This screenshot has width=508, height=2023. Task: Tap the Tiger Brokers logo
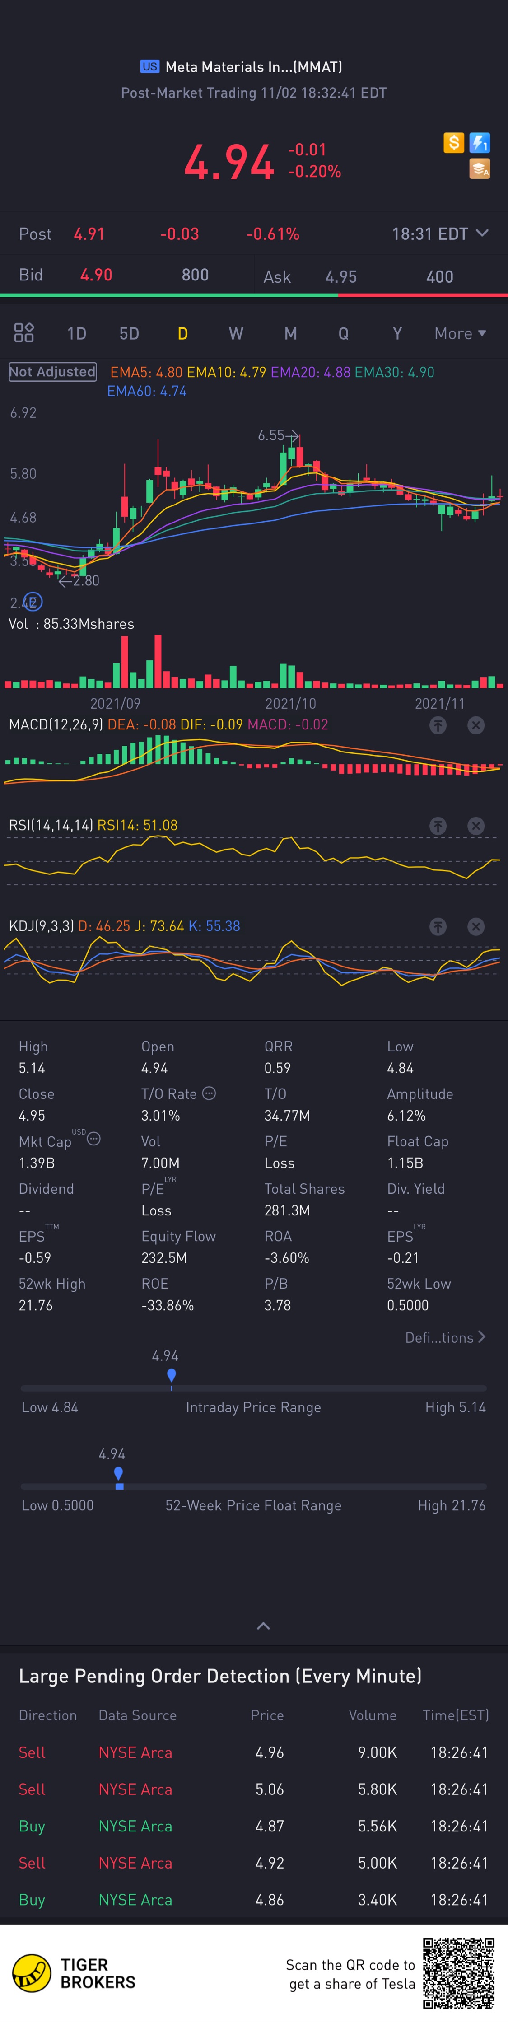74,1973
